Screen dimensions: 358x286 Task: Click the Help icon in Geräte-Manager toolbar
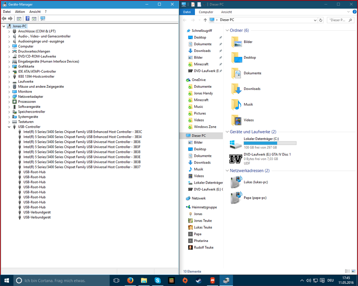[27, 18]
